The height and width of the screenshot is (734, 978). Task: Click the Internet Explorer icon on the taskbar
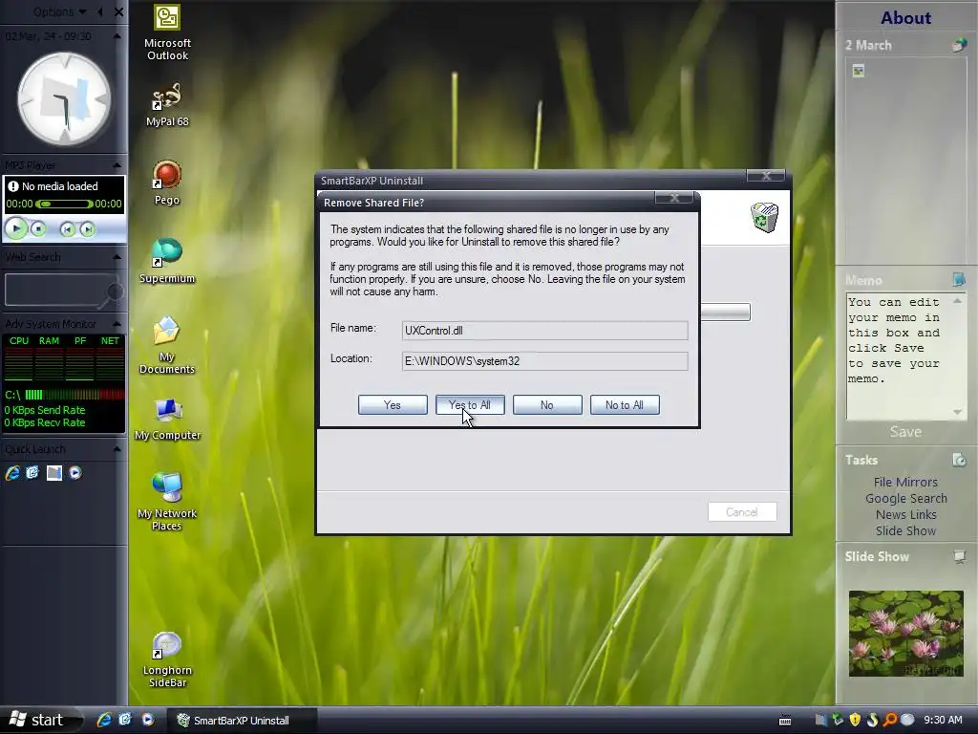pyautogui.click(x=103, y=720)
